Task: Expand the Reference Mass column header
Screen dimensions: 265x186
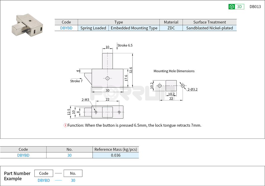Action: (x=115, y=149)
